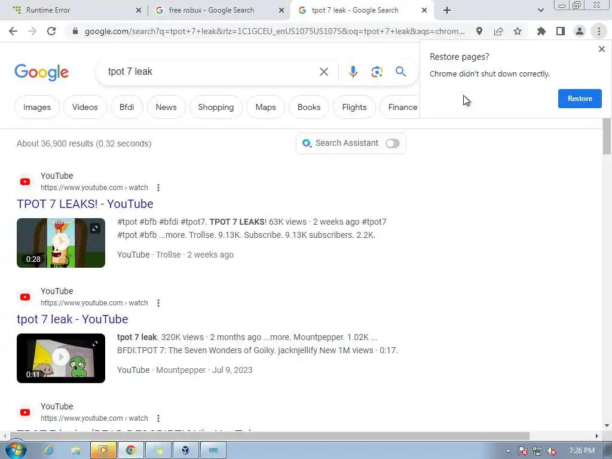Image resolution: width=612 pixels, height=459 pixels.
Task: Select the Maps filter chip
Action: 265,107
